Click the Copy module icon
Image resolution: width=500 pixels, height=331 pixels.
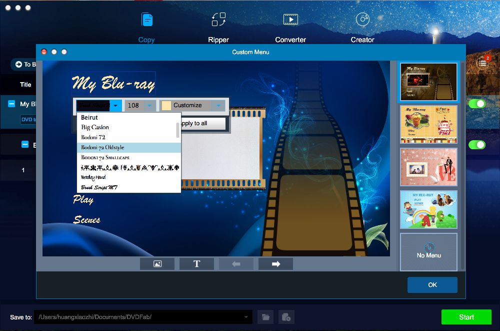coord(146,20)
